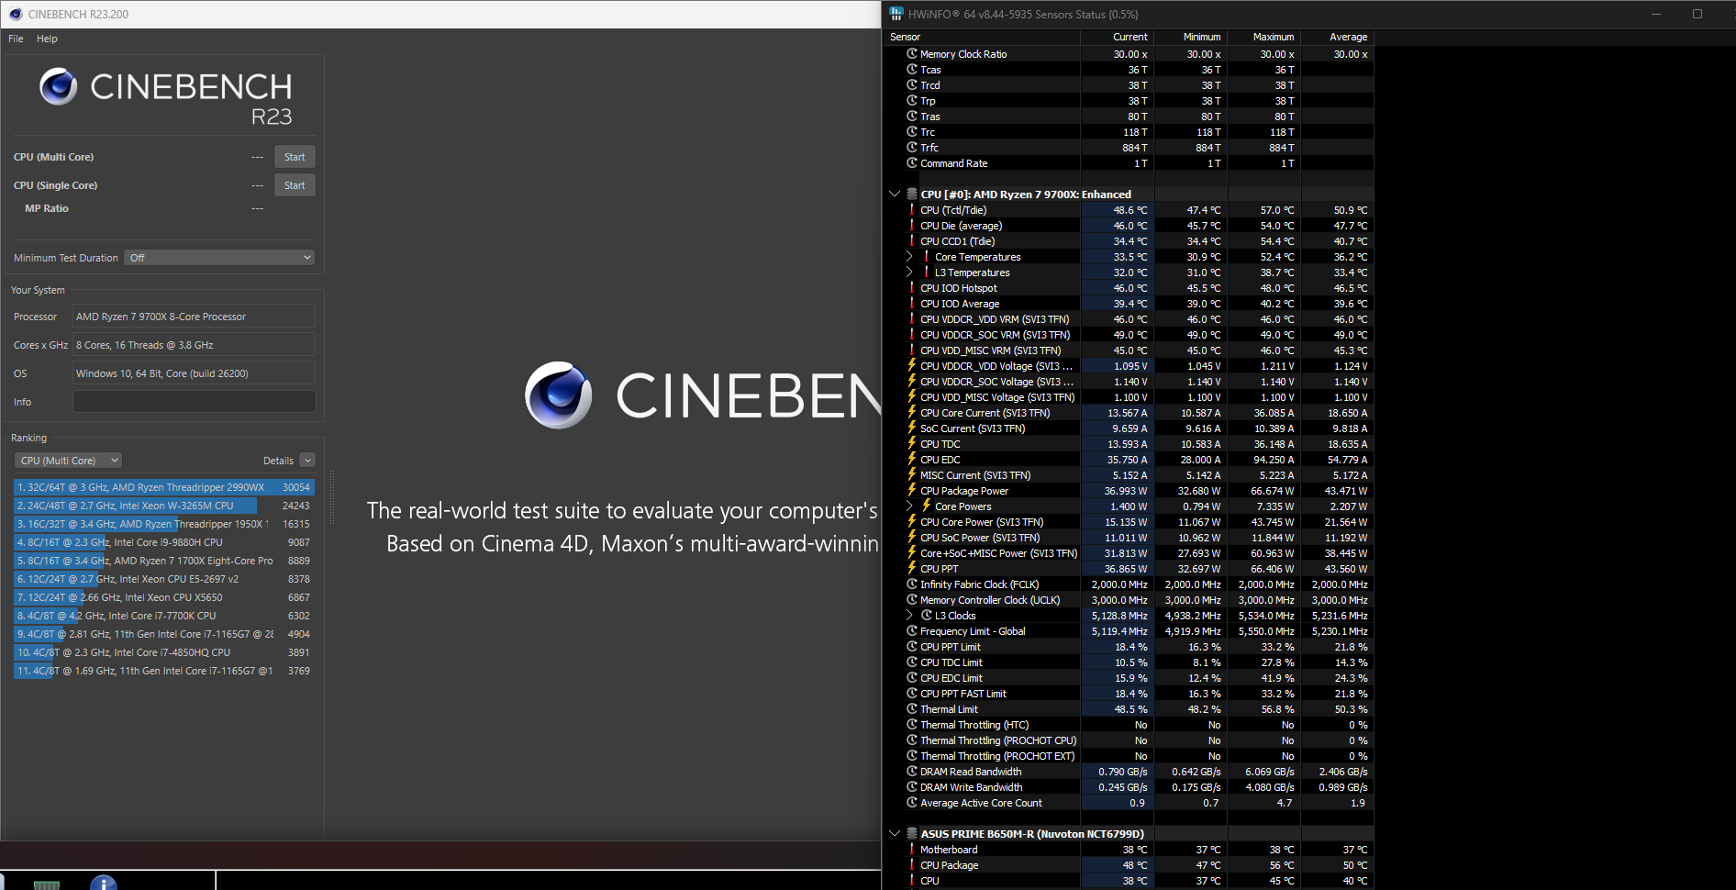The height and width of the screenshot is (890, 1736).
Task: Click the icon beside Average Active Core Count
Action: (x=912, y=802)
